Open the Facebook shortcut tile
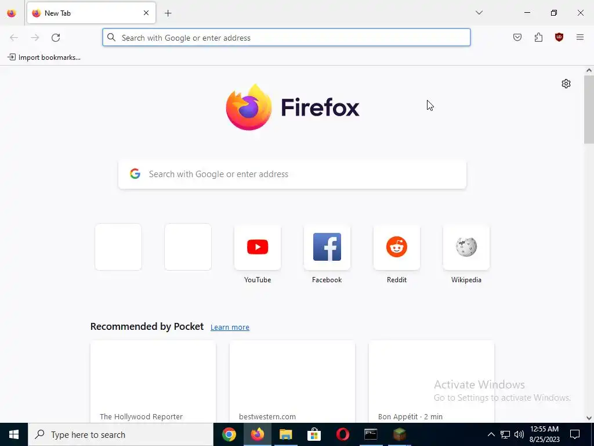594x446 pixels. point(327,247)
